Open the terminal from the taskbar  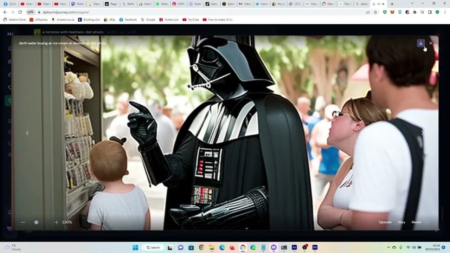pyautogui.click(x=284, y=247)
